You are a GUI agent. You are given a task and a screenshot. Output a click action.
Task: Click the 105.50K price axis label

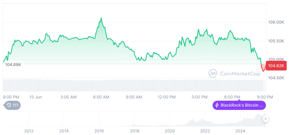[x=276, y=41]
